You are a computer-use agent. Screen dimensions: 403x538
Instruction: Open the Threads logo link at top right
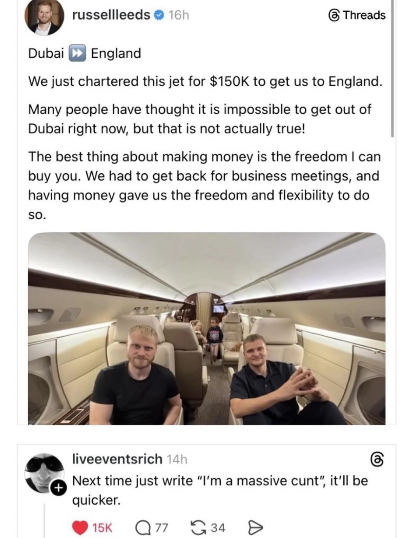[x=357, y=15]
